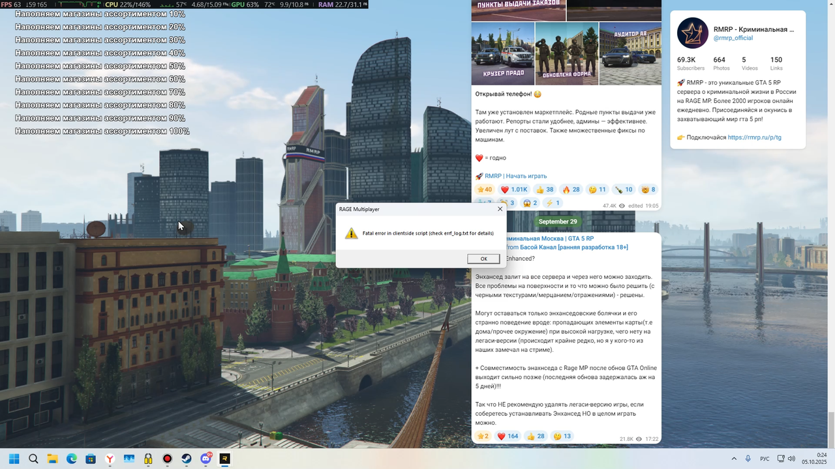Show hidden system tray icons
The width and height of the screenshot is (835, 469).
point(734,459)
